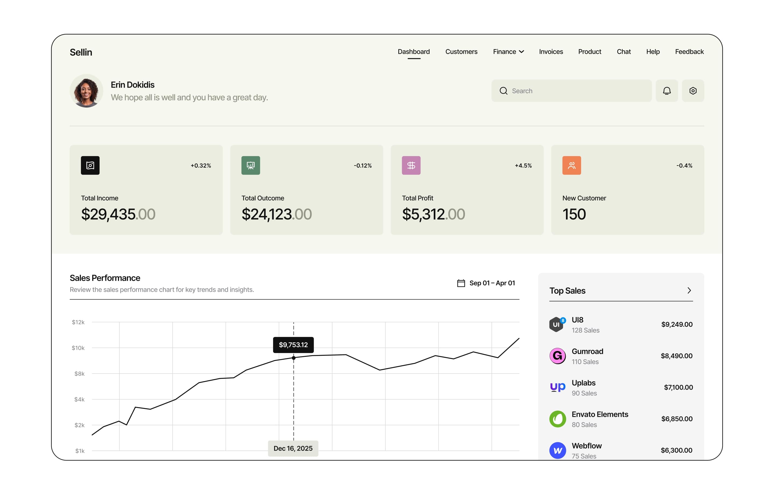Expand Top Sales with chevron arrow
Screen dimensions: 774x495
(689, 290)
